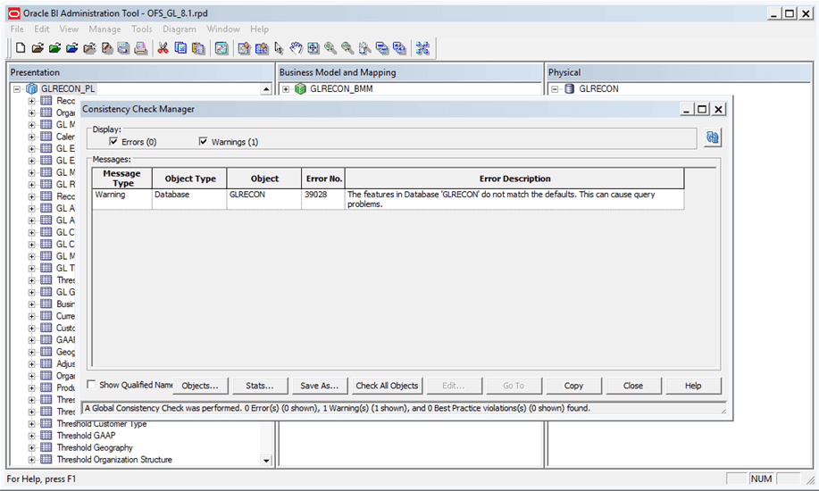Screen dimensions: 819x491
Task: Click the Copy button in Consistency Check Manager
Action: [x=573, y=386]
